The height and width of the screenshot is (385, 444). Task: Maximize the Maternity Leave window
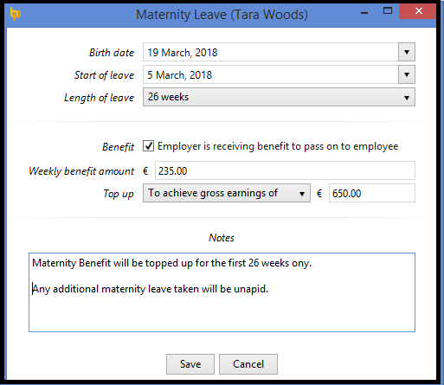(x=388, y=11)
